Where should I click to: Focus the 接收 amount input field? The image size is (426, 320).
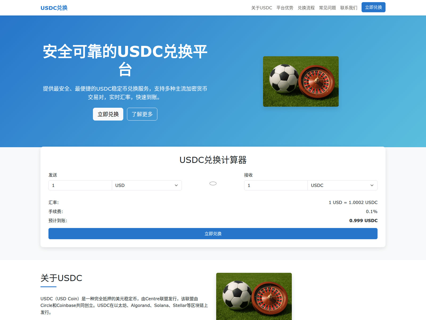[x=276, y=185]
